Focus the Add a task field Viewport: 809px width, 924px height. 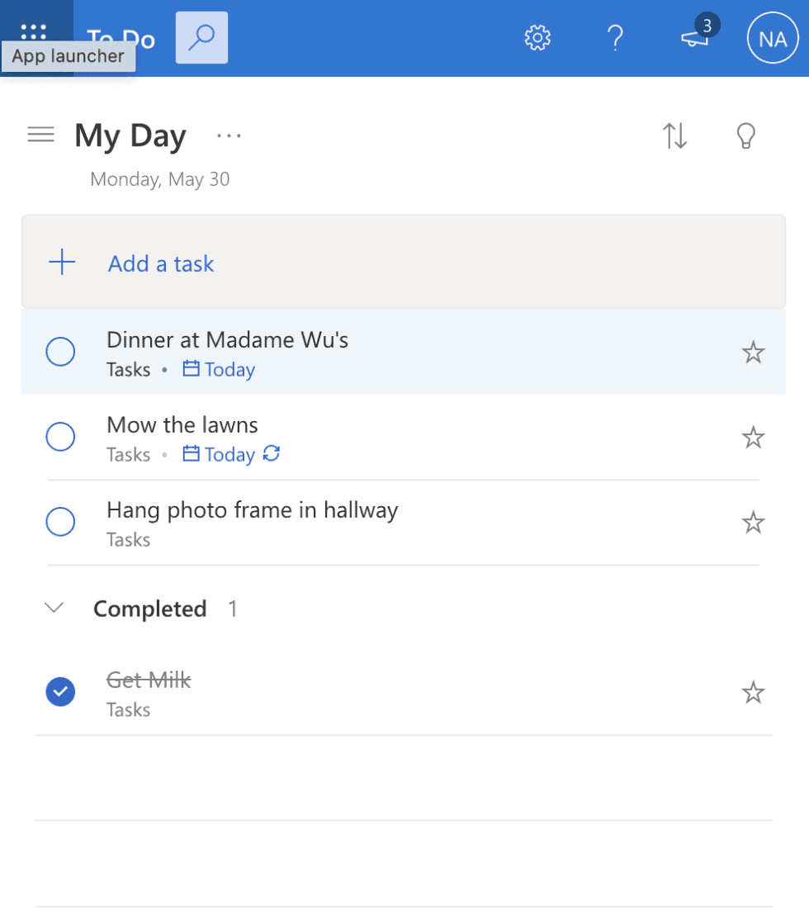404,262
